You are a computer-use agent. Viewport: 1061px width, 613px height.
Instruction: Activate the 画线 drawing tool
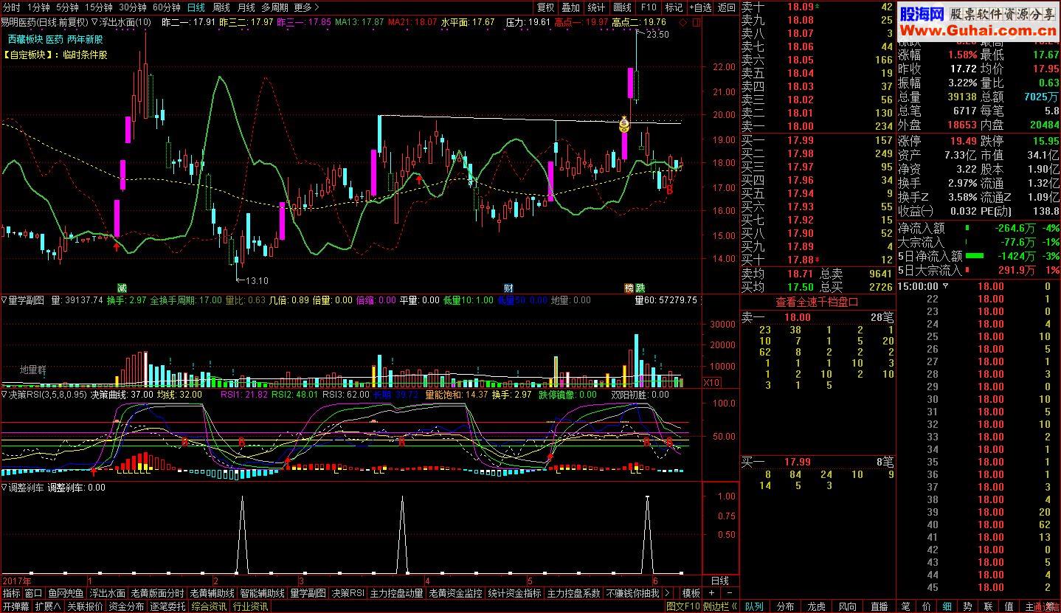623,7
